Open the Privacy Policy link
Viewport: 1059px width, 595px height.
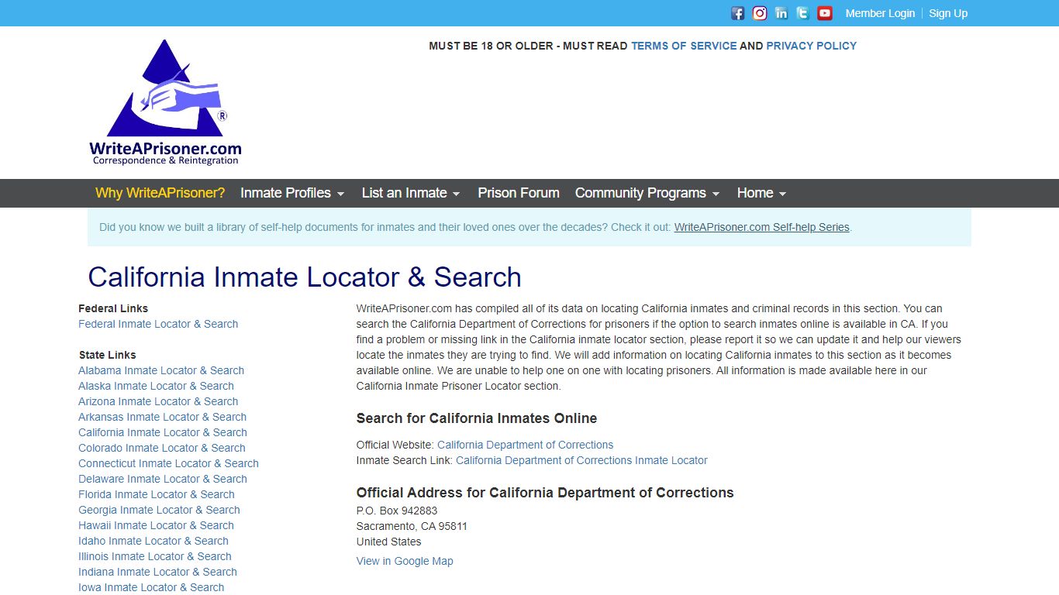(811, 46)
